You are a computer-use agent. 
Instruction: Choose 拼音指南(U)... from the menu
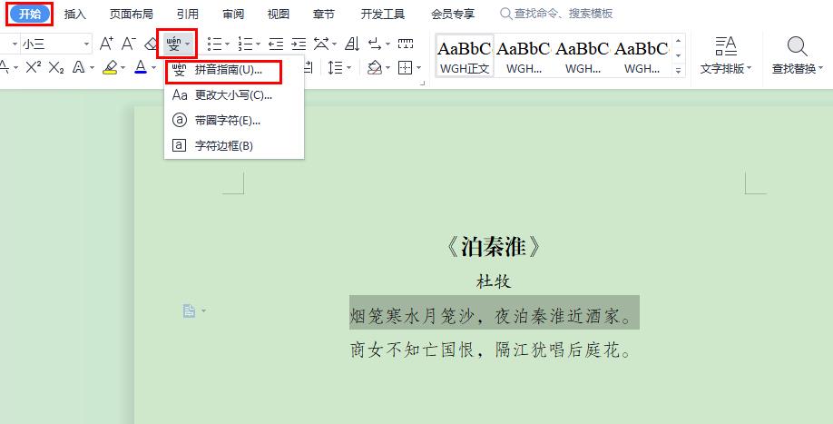coord(234,71)
